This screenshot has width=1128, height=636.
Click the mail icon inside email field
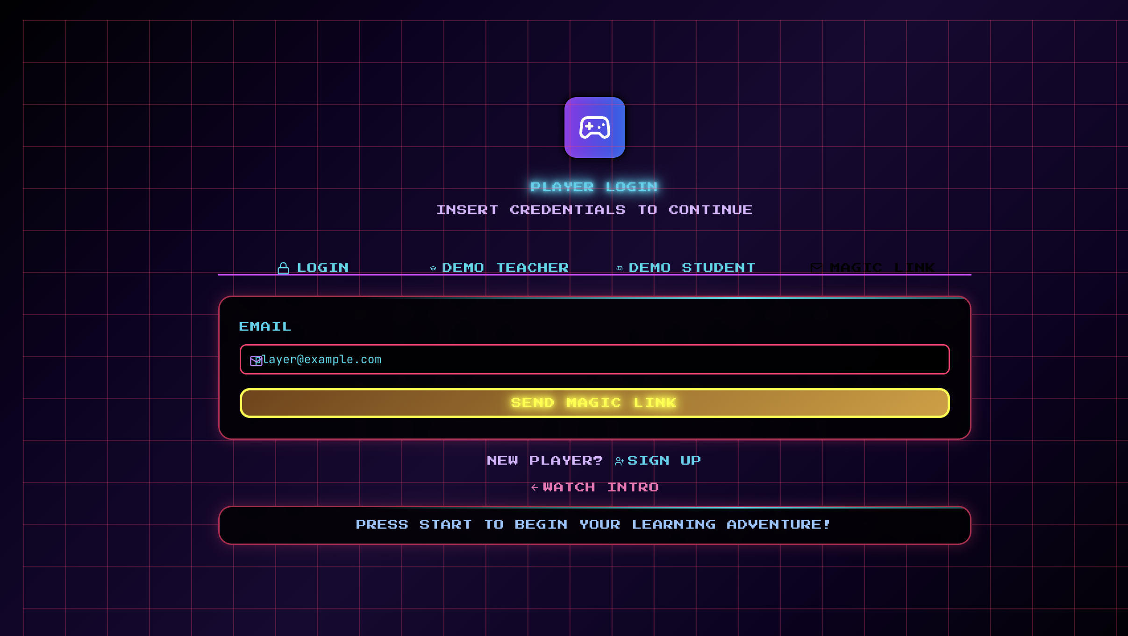point(256,360)
